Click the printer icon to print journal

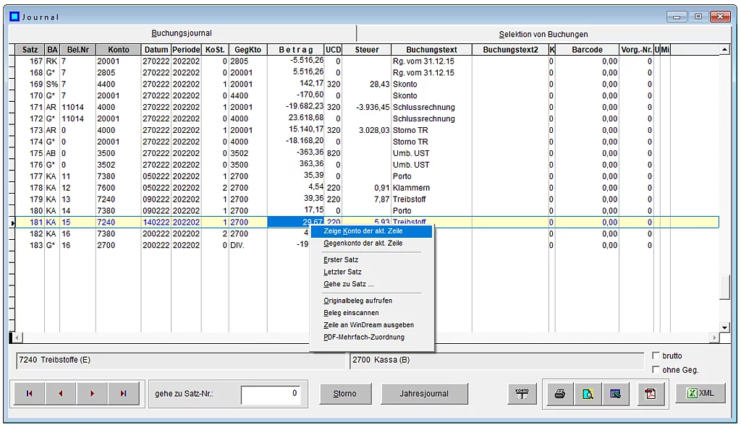tap(559, 394)
